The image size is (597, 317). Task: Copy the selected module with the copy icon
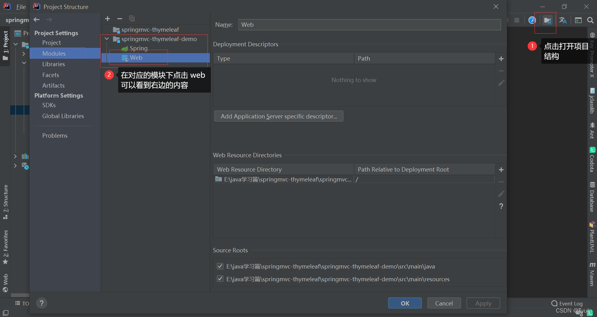click(x=132, y=19)
